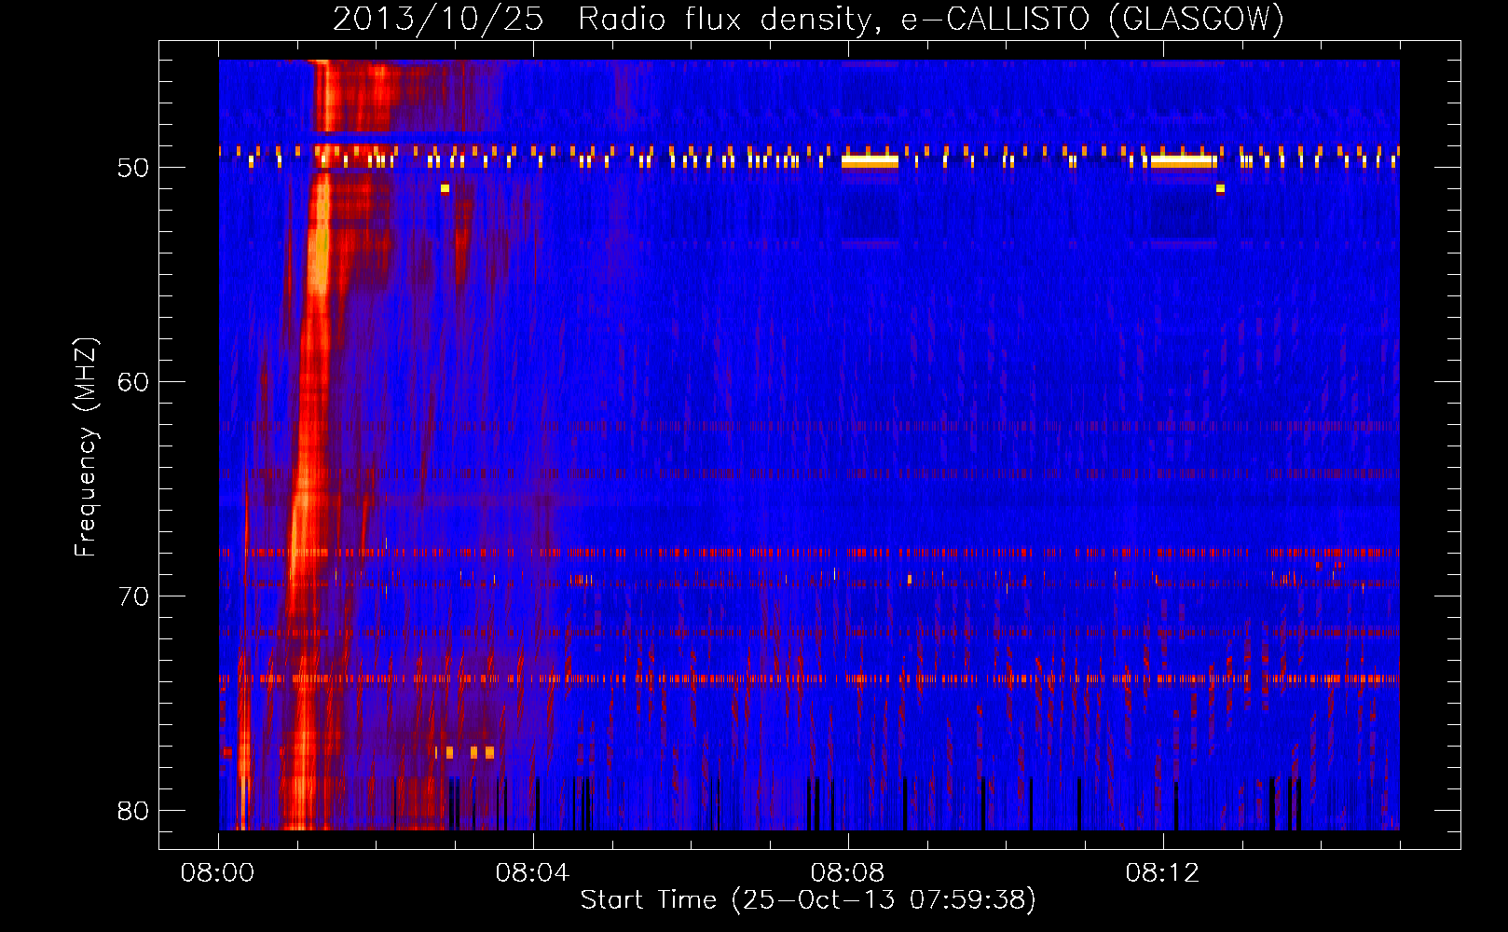Click the 08:04 time tick label

[532, 873]
